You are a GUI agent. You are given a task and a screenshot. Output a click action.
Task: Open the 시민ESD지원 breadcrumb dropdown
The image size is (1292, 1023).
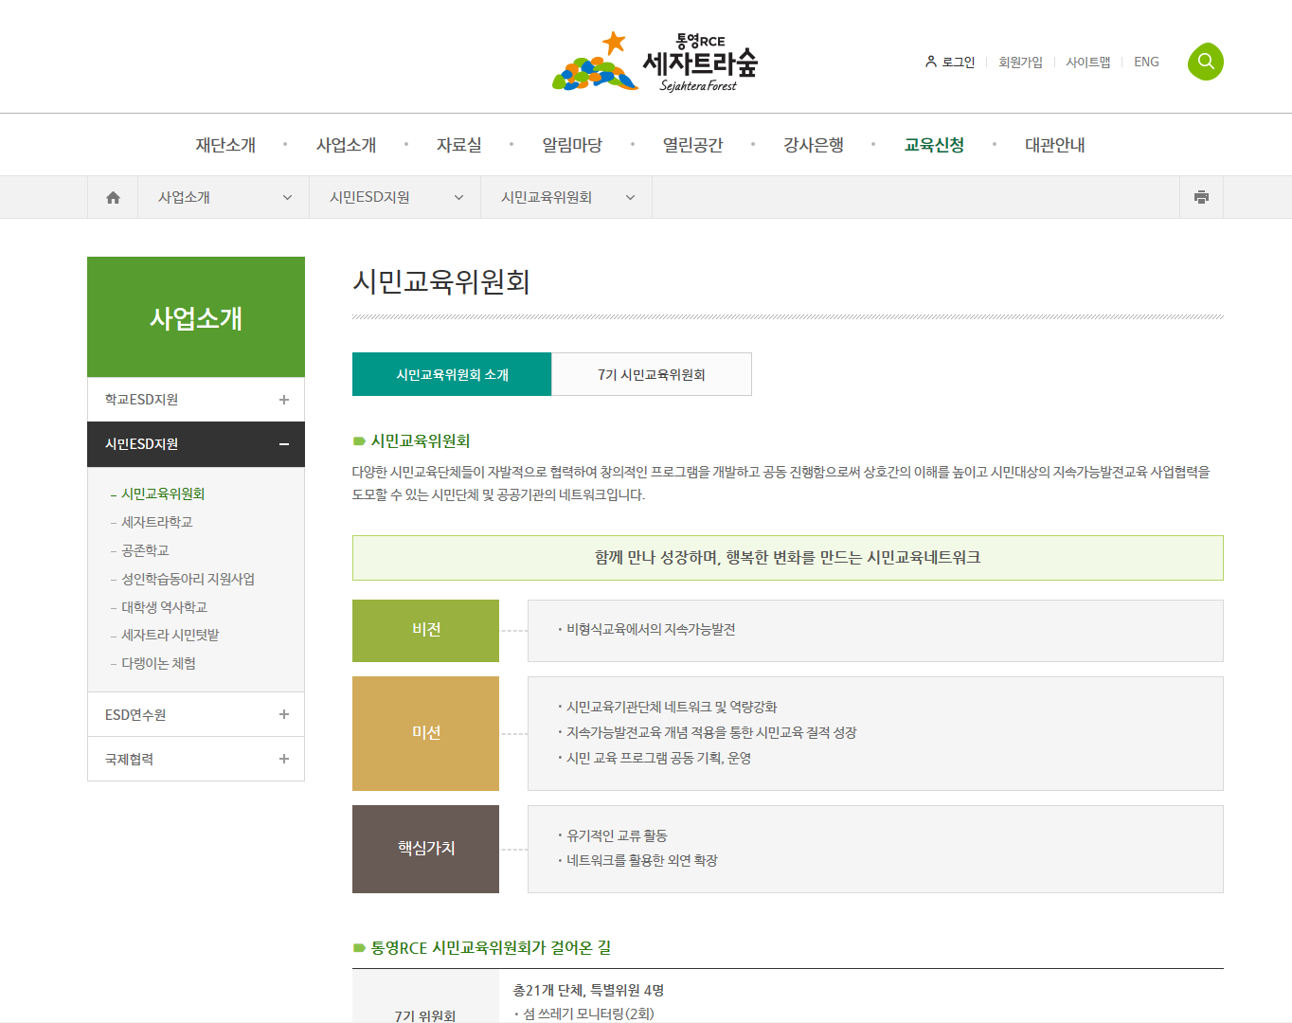[x=395, y=197]
